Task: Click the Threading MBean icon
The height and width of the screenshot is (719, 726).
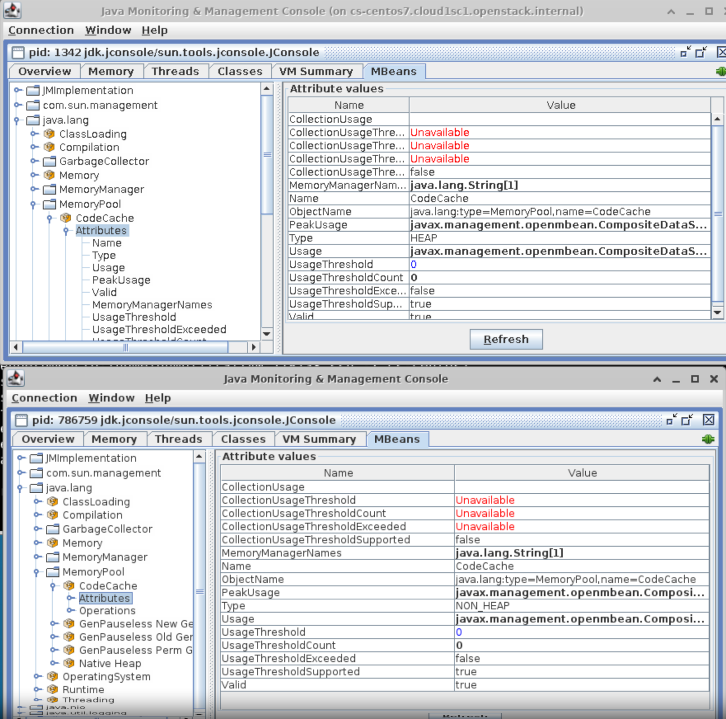Action: click(52, 700)
